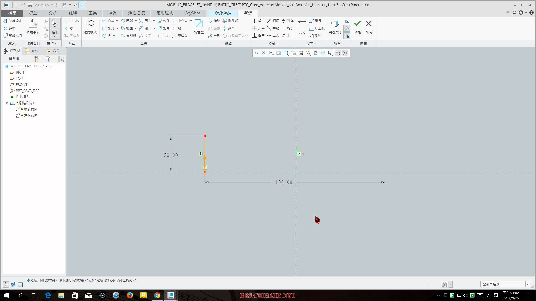Click the refit zoom icon in graphics toolbar
This screenshot has width=536, height=301.
pyautogui.click(x=257, y=53)
